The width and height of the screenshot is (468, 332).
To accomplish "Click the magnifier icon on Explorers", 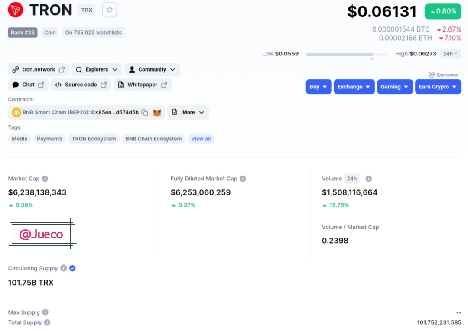I will pyautogui.click(x=79, y=70).
